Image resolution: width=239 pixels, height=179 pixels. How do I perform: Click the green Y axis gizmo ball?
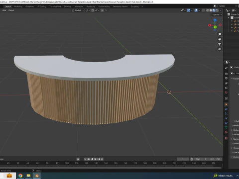[215, 27]
